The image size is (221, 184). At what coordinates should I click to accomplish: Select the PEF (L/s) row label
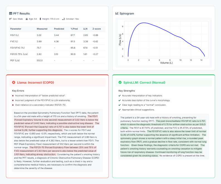coord(15,60)
